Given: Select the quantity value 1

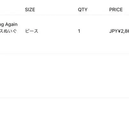Looking at the screenshot, I should (79, 31).
